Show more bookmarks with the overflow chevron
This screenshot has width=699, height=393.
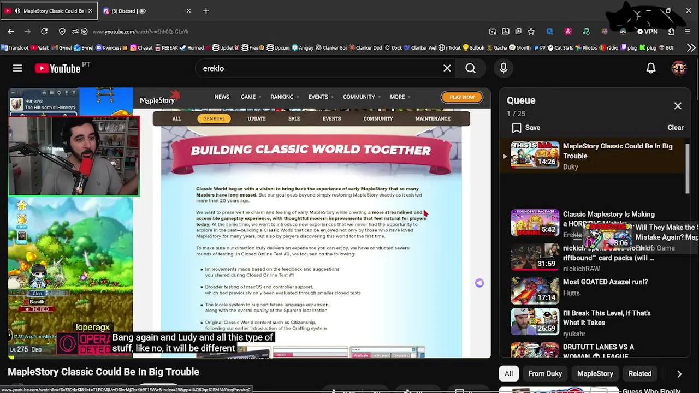coord(691,48)
